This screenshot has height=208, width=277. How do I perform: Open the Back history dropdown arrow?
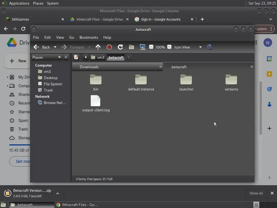55,47
